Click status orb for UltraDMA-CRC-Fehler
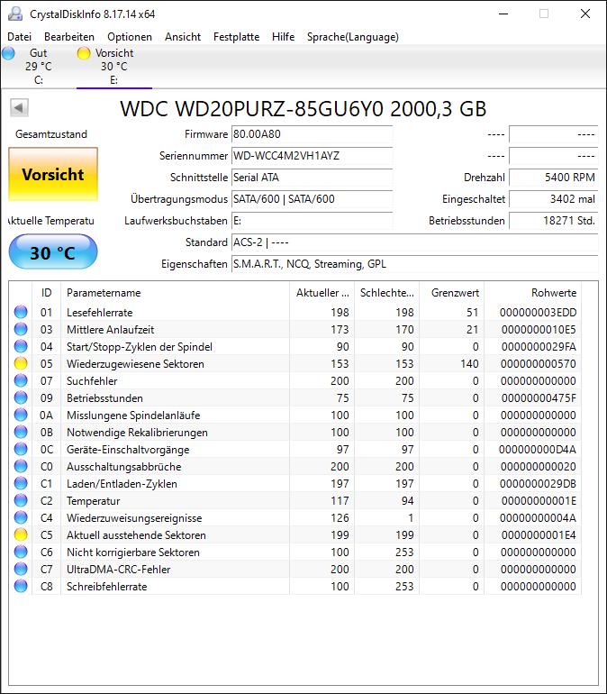607x694 pixels. point(21,569)
